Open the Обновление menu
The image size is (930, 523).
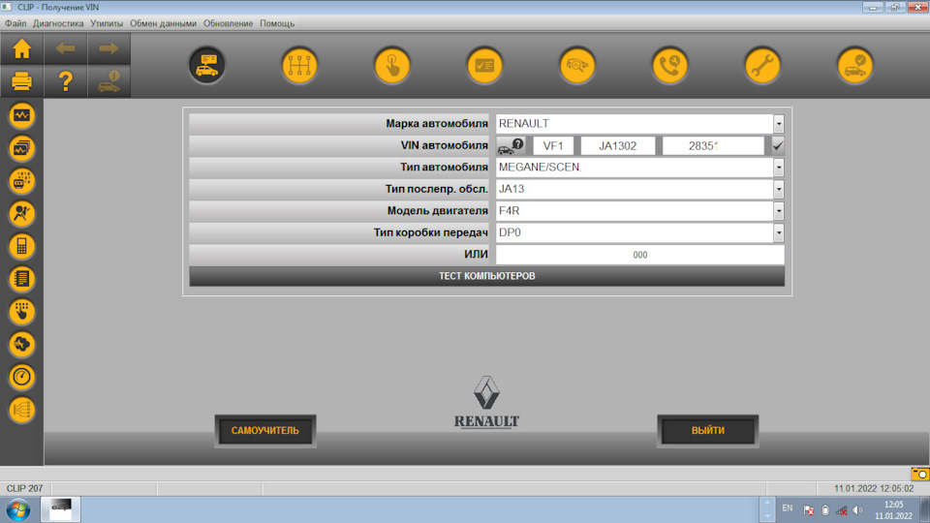[x=228, y=23]
